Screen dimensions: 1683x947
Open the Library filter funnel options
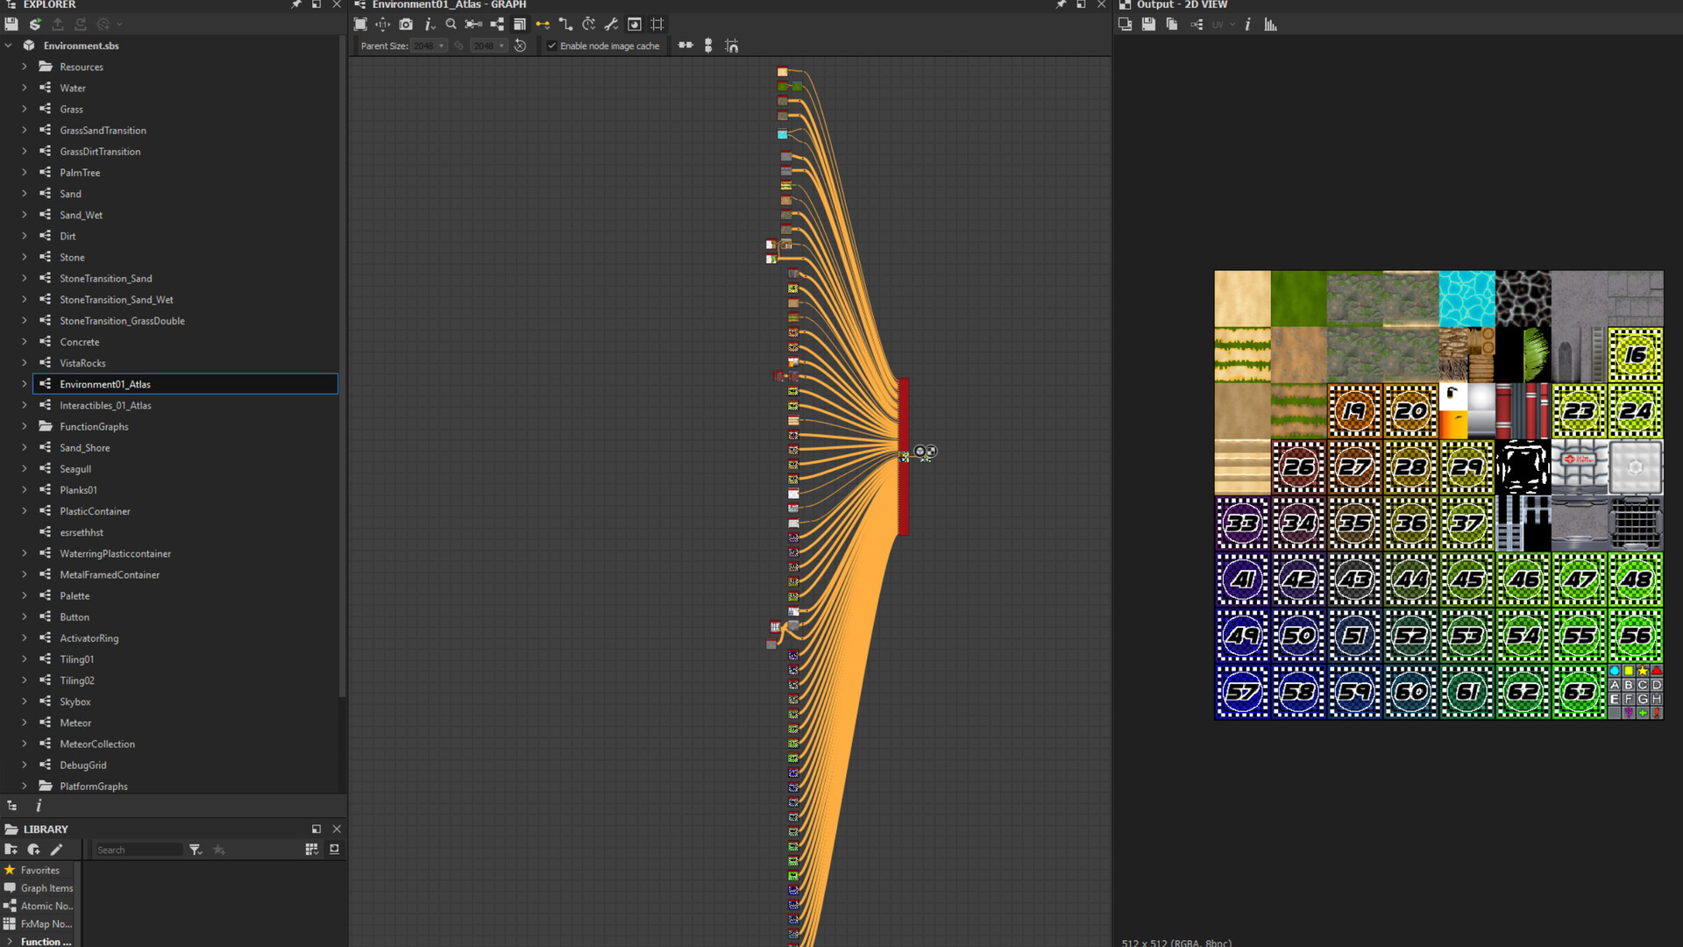point(195,850)
